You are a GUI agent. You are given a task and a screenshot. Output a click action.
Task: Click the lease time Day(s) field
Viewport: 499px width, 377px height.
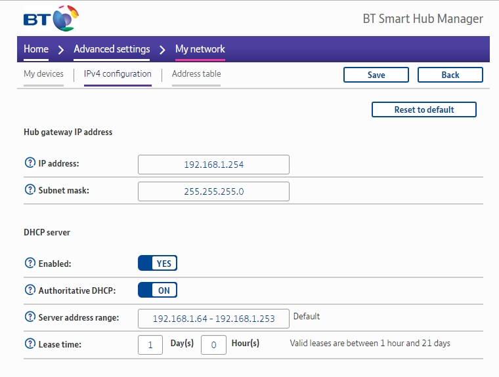point(150,345)
